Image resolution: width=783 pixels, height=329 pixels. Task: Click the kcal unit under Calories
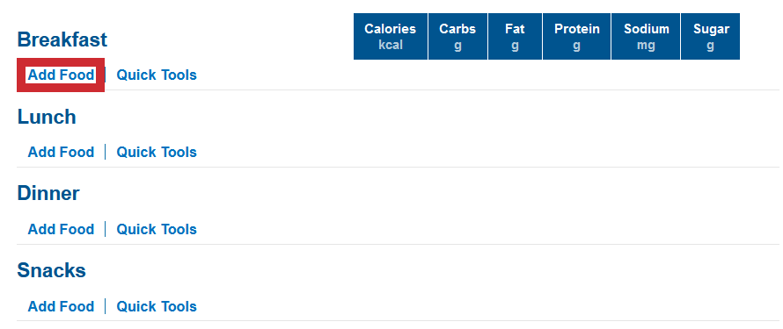(391, 46)
